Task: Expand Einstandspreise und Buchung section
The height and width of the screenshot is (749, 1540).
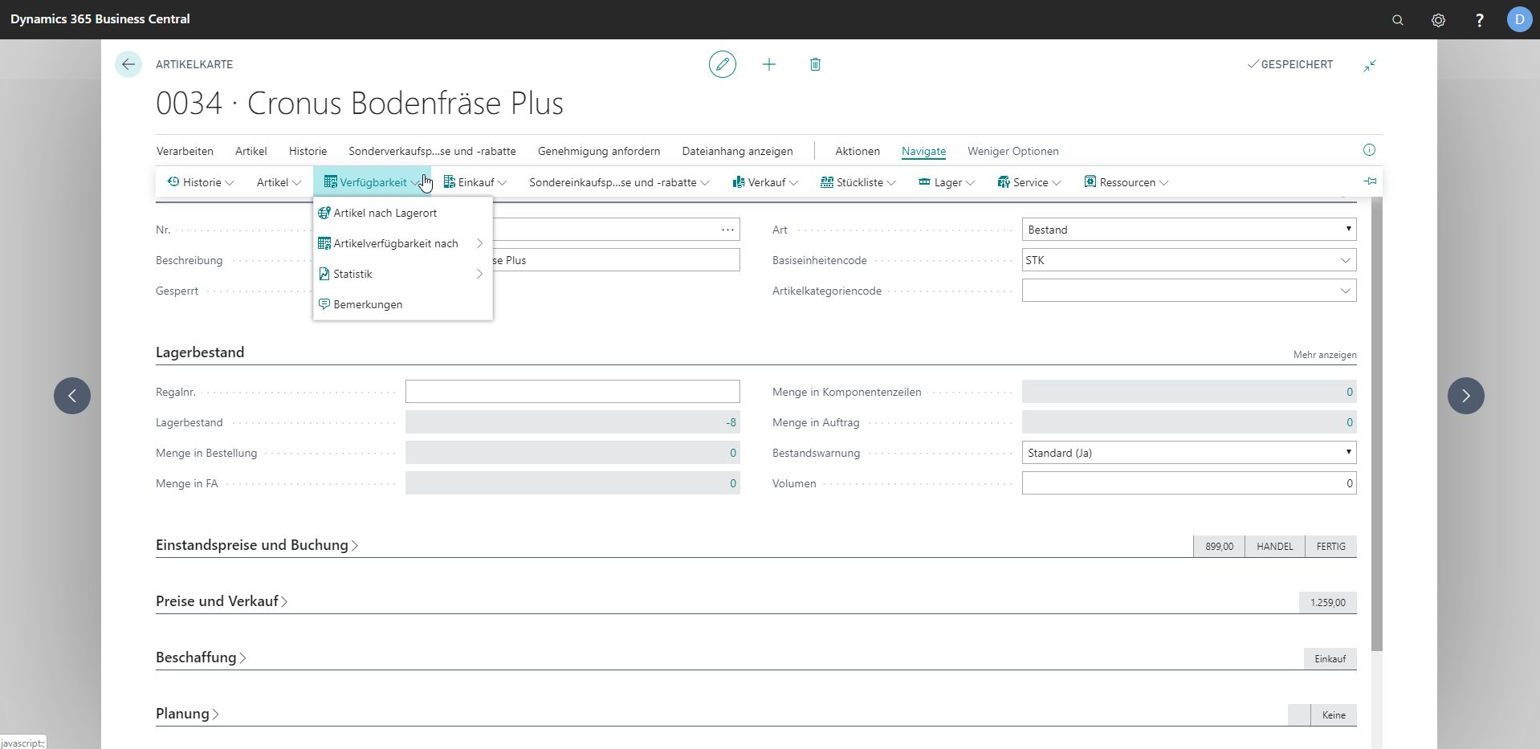Action: point(257,545)
